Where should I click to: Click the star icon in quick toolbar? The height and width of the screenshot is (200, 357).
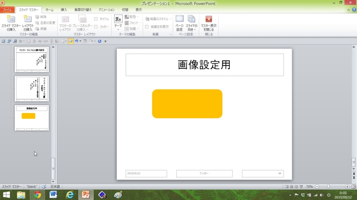[x=21, y=41]
